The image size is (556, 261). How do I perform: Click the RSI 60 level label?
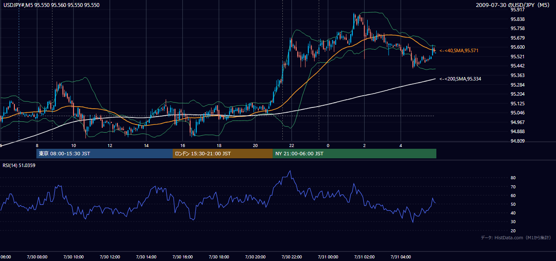coord(513,195)
